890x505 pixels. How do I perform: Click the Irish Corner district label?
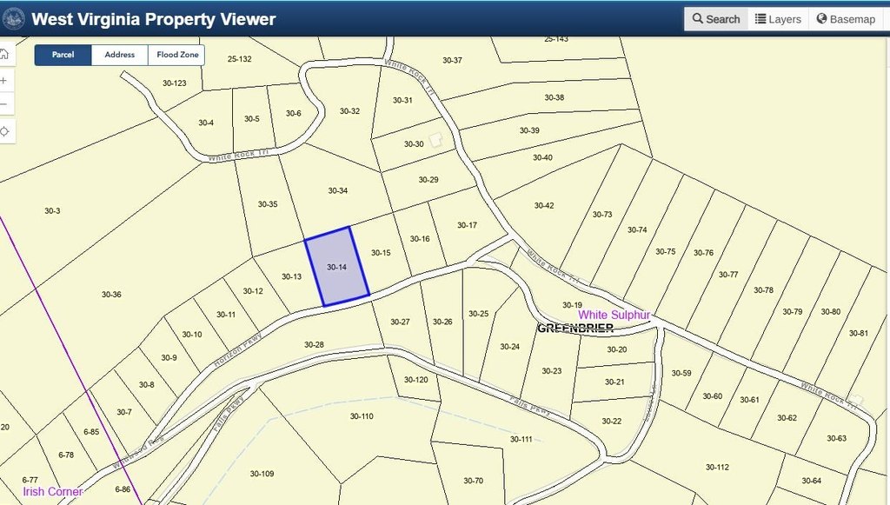tap(53, 491)
